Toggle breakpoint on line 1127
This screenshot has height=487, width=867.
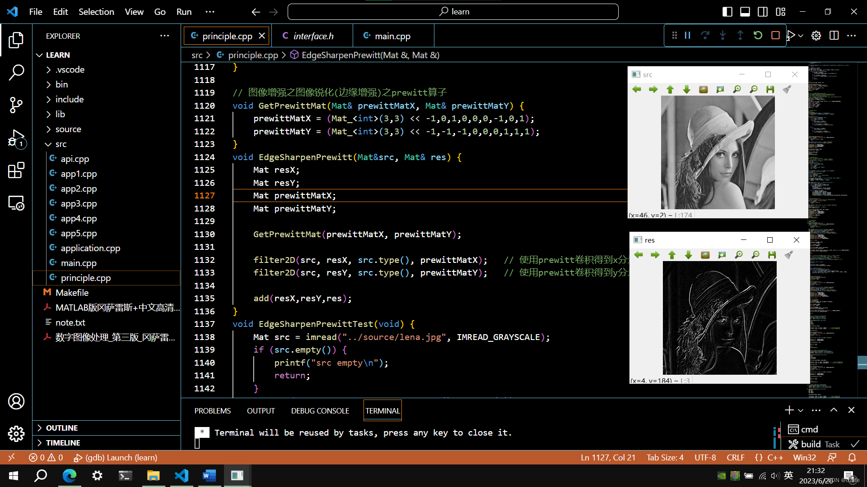coord(188,196)
